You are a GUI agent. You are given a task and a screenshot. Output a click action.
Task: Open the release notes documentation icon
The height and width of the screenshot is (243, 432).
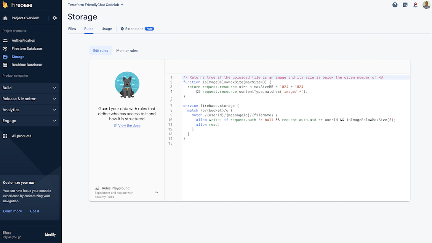[x=405, y=5]
